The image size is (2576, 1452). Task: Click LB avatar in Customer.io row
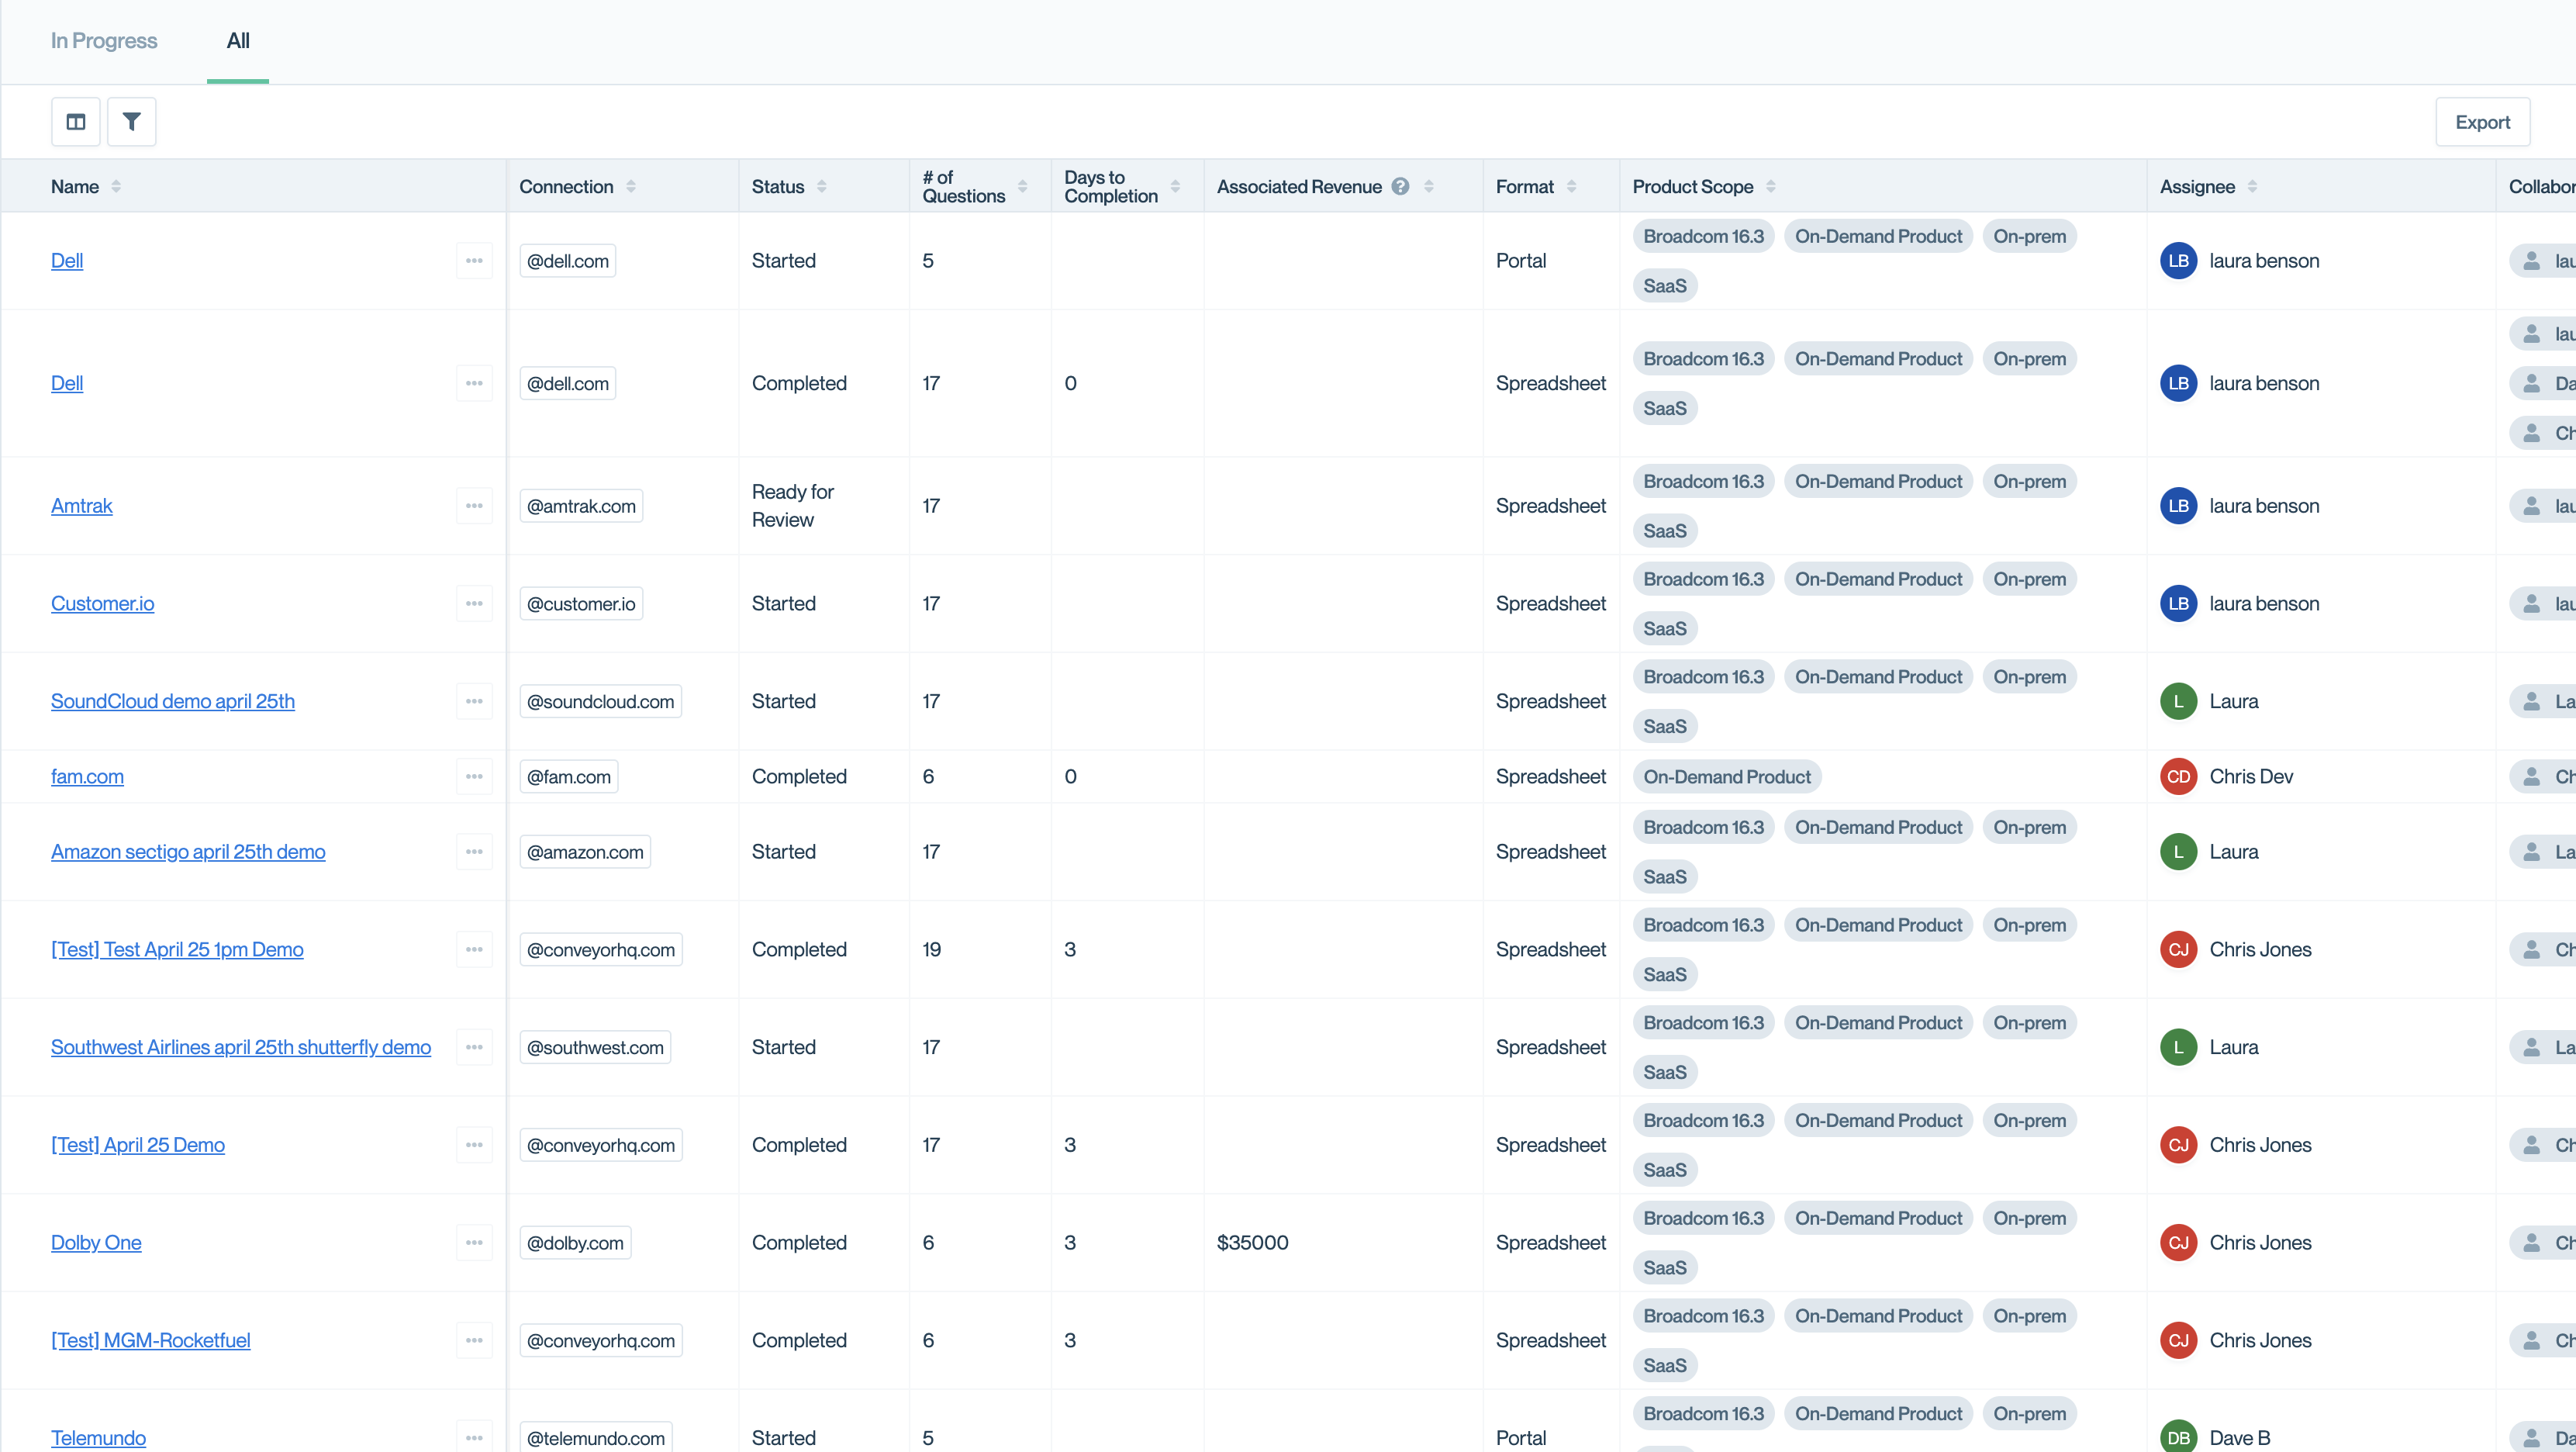(x=2178, y=604)
